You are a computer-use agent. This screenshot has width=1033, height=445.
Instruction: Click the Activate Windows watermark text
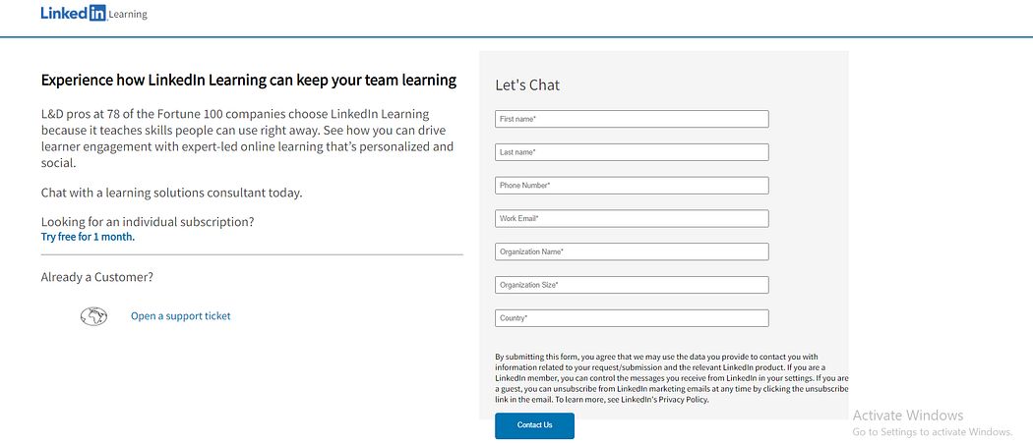[907, 416]
